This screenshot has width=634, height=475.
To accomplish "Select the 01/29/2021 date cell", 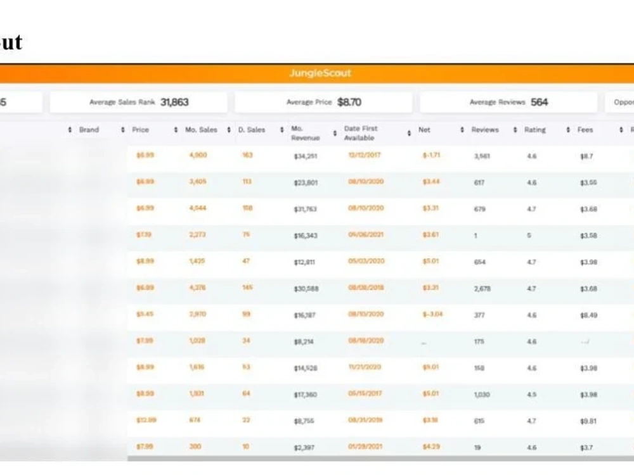I will click(366, 446).
